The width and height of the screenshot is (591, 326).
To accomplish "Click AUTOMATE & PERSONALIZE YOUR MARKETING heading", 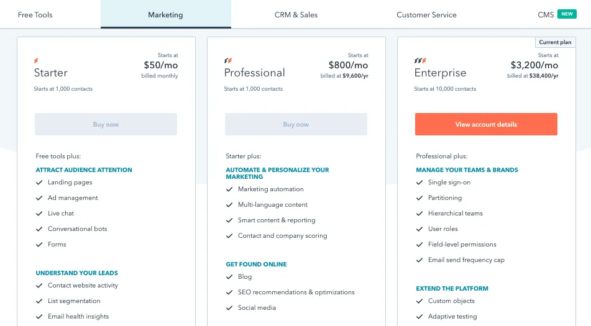I will coord(277,173).
